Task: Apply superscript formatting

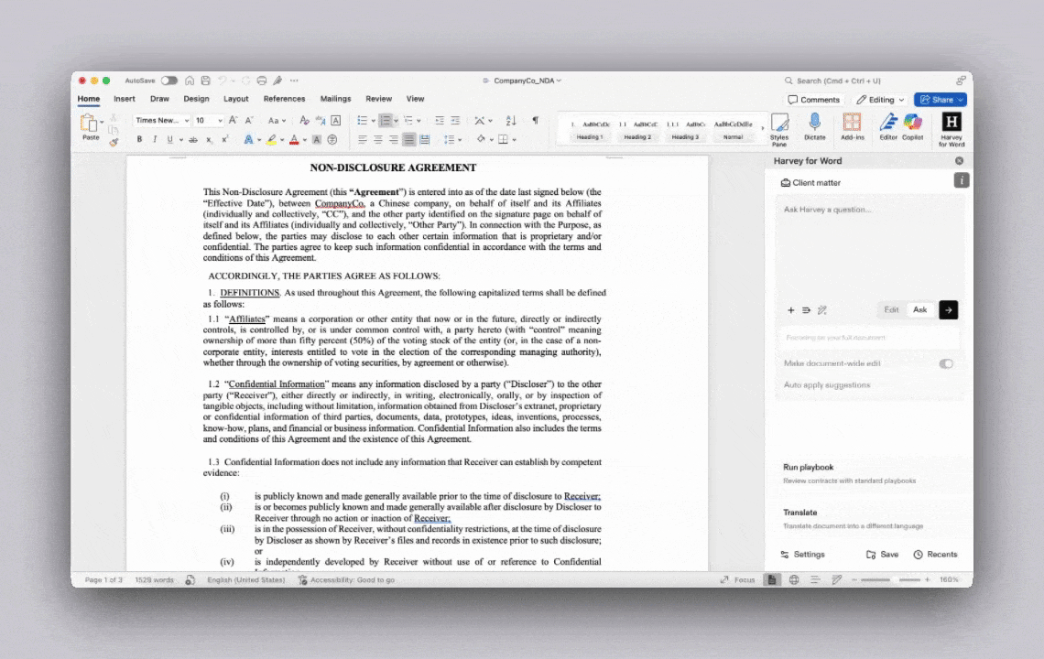Action: point(225,139)
